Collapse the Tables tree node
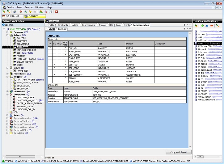Image resolution: width=224 pixels, height=164 pixels. [x=7, y=35]
